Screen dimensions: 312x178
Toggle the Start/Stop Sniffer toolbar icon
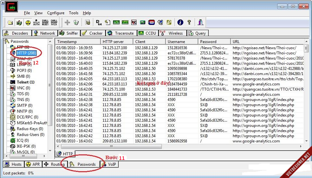click(19, 22)
